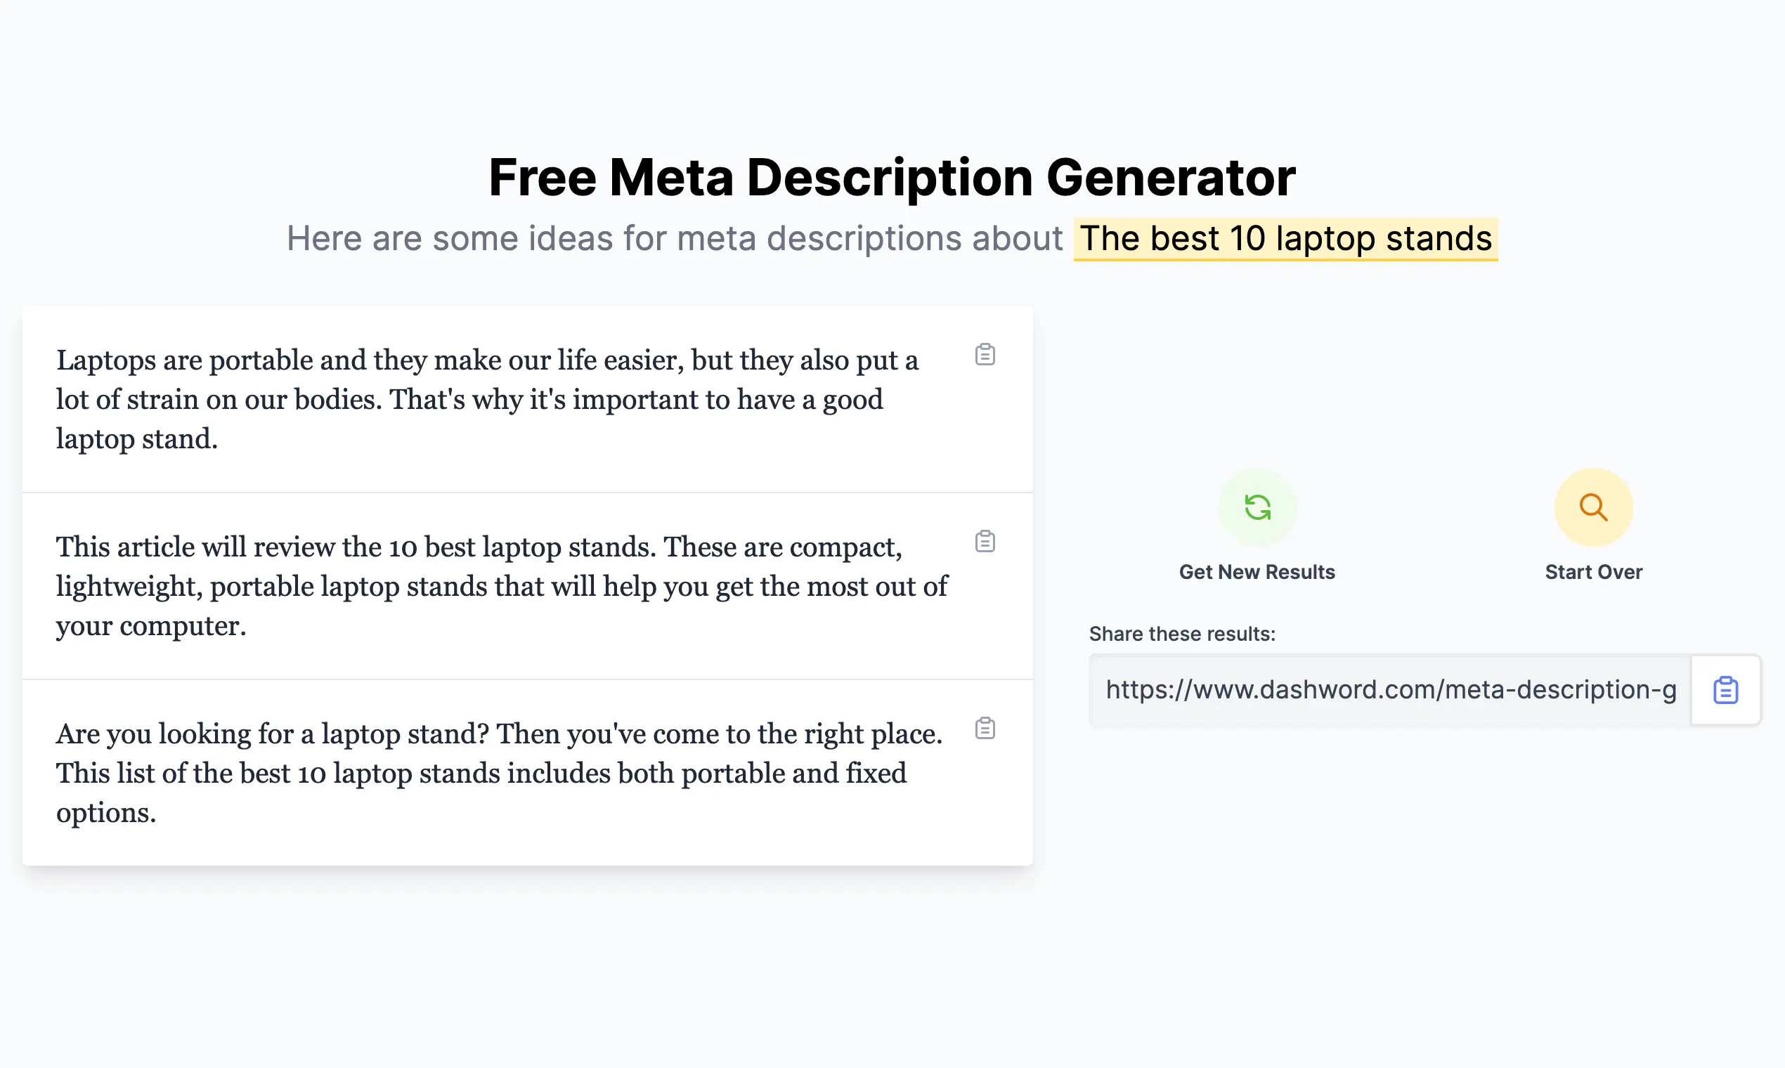This screenshot has height=1068, width=1785.
Task: Click the Get New Results label
Action: coord(1257,572)
